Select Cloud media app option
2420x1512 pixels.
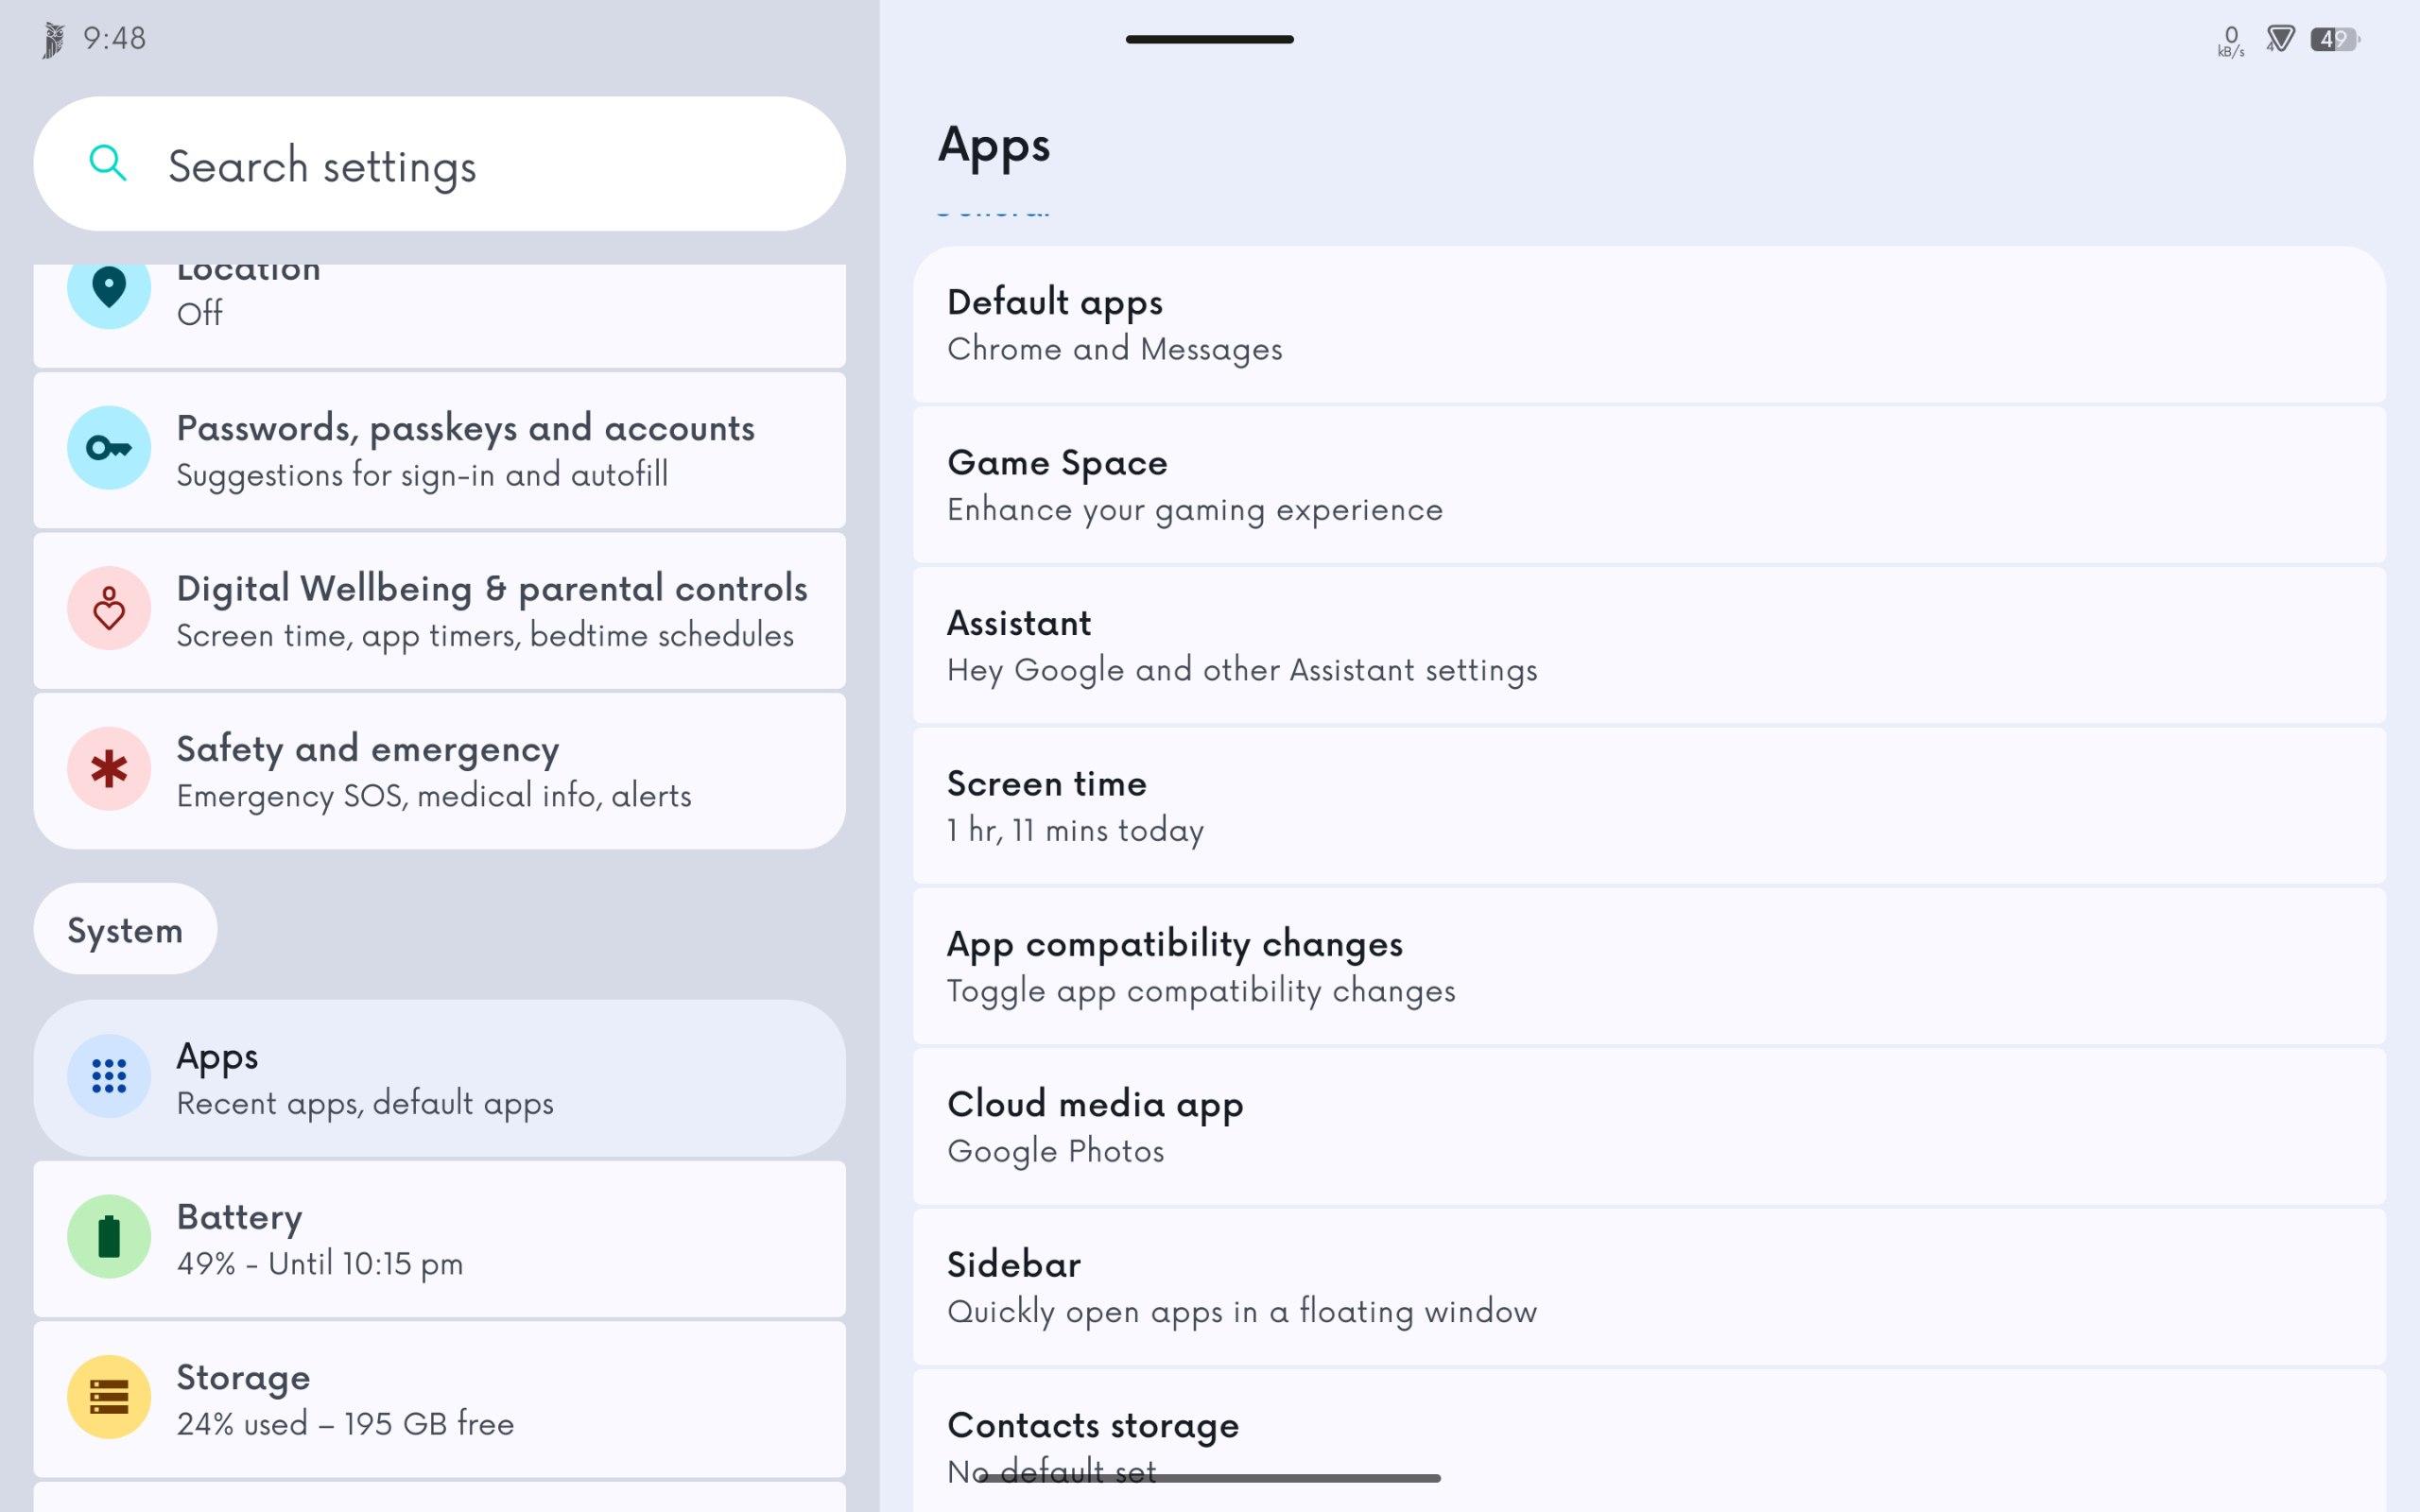(x=1649, y=1127)
